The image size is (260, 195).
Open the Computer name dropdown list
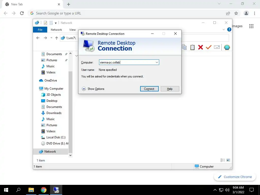pyautogui.click(x=157, y=62)
